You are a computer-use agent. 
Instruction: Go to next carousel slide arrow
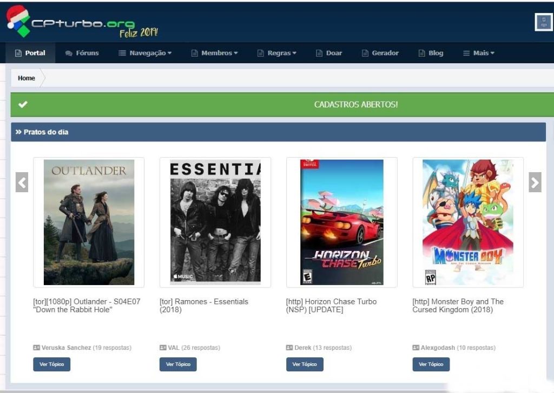coord(535,182)
